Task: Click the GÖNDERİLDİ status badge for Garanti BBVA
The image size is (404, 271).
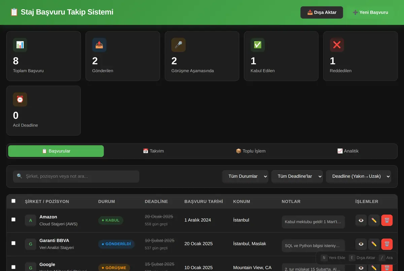Action: click(x=116, y=244)
